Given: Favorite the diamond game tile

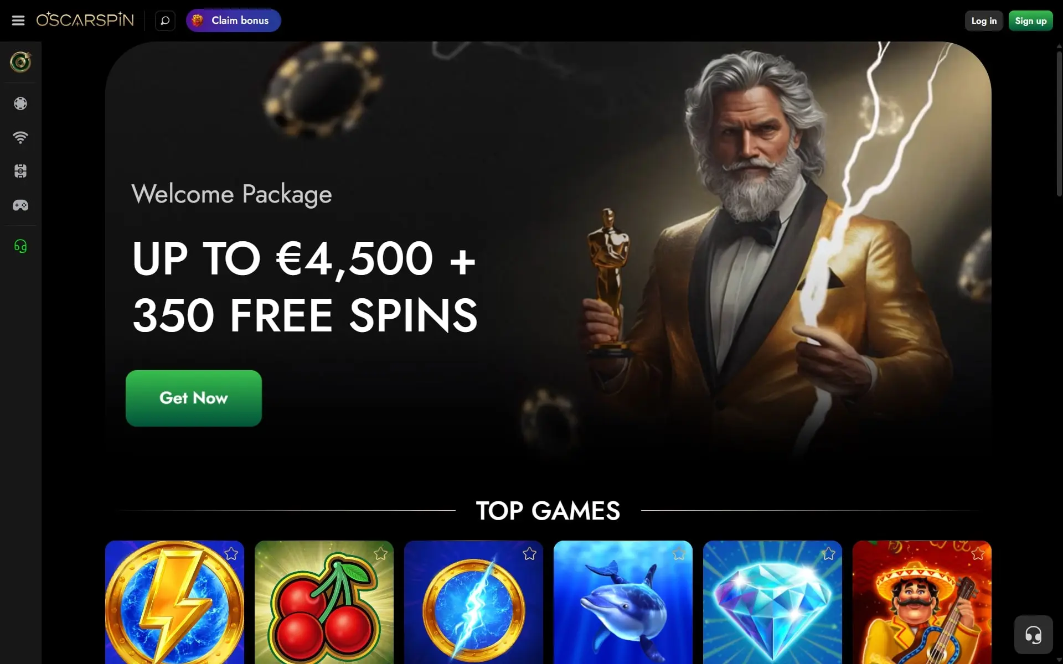Looking at the screenshot, I should click(x=829, y=554).
